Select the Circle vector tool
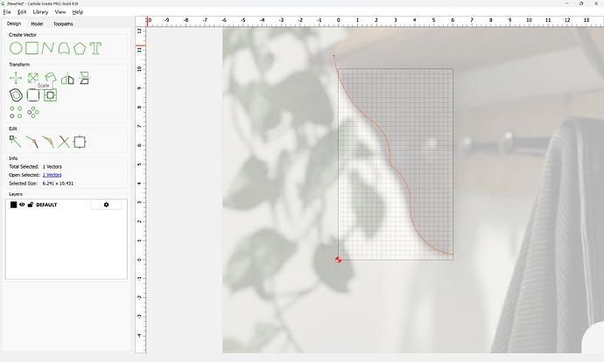The image size is (604, 362). coord(16,47)
